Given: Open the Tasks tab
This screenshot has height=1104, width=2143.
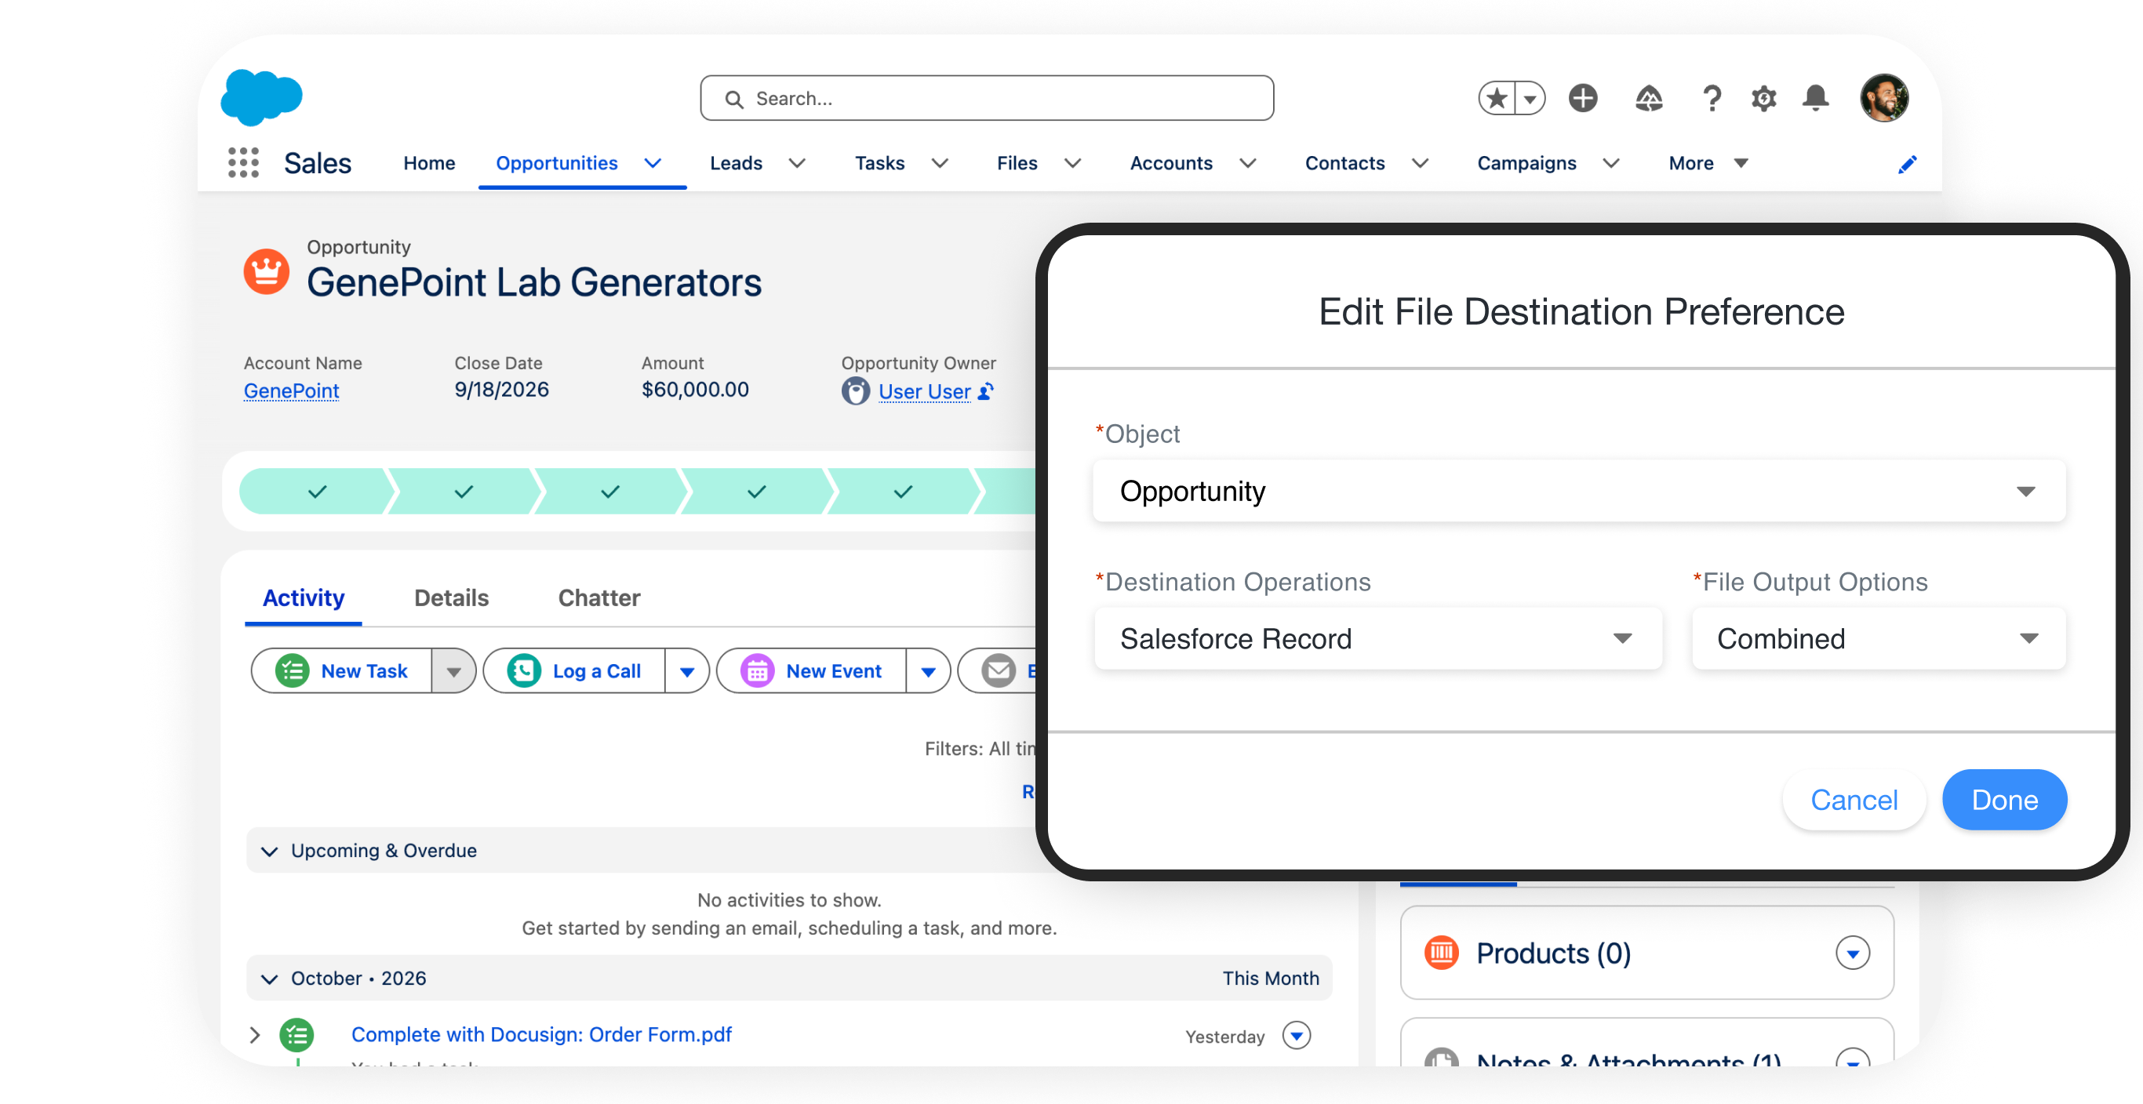Looking at the screenshot, I should tap(879, 163).
